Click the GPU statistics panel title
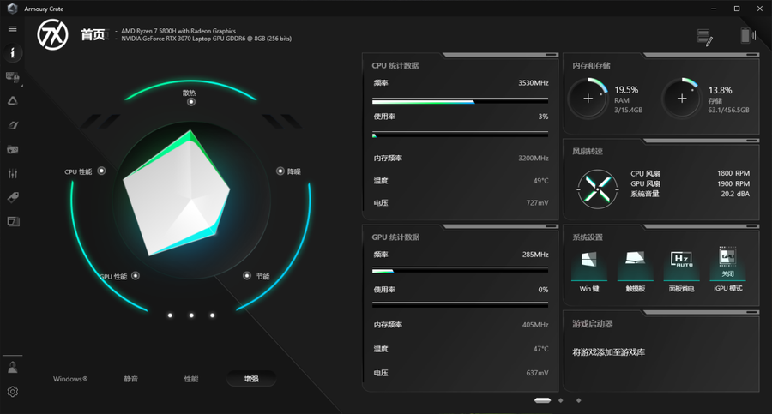 click(x=395, y=237)
